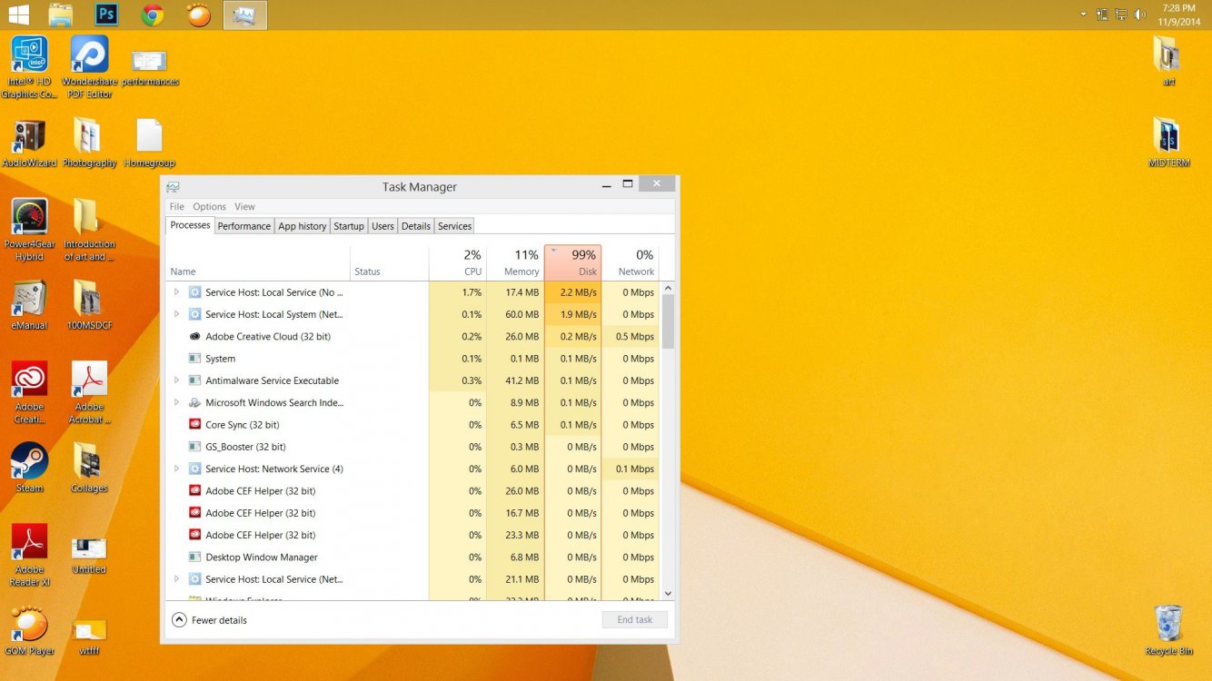Open the Intel HD Graphics Control desktop icon
The image size is (1212, 681).
(30, 66)
